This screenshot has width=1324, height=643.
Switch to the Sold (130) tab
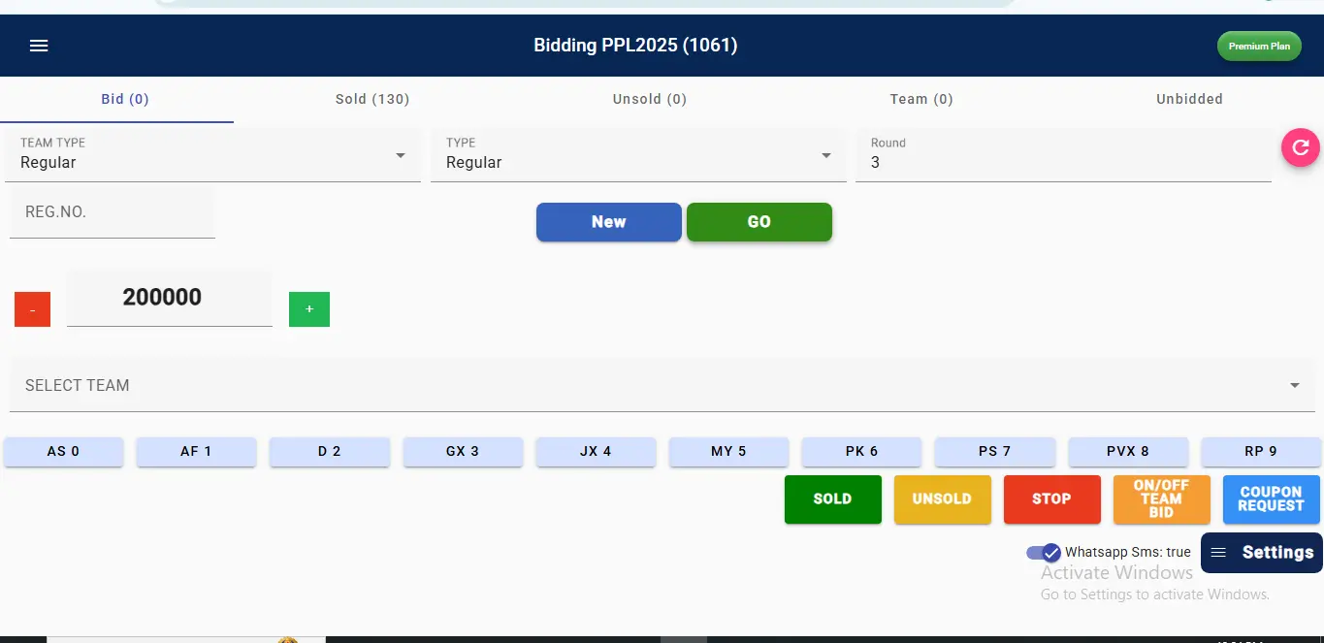(x=372, y=99)
